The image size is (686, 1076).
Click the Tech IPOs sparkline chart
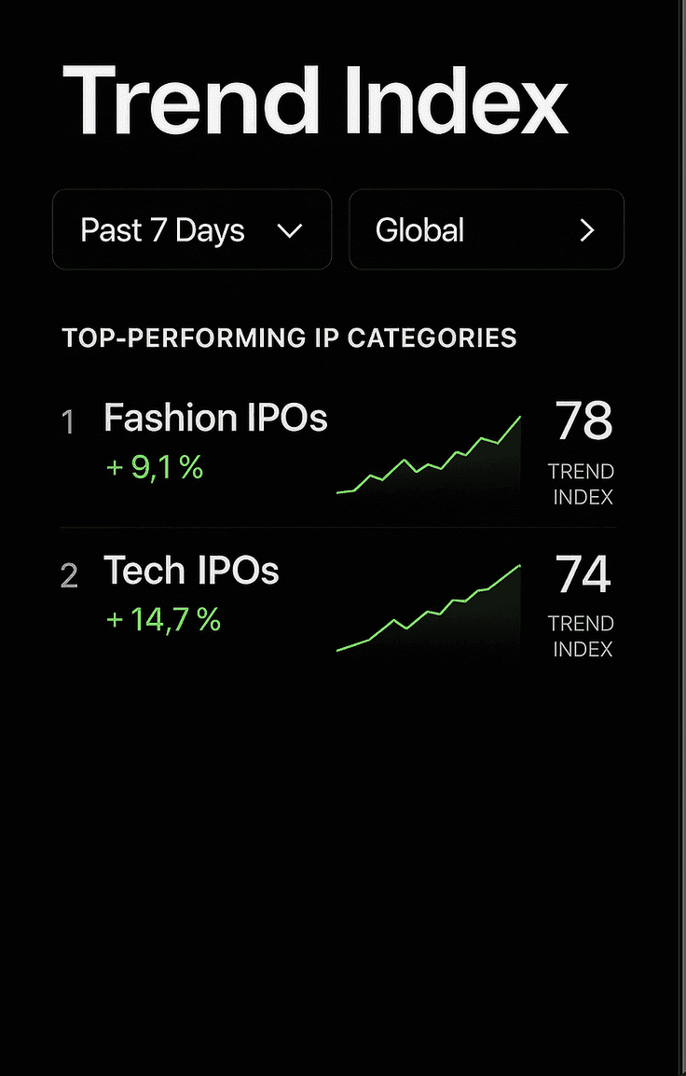tap(429, 608)
